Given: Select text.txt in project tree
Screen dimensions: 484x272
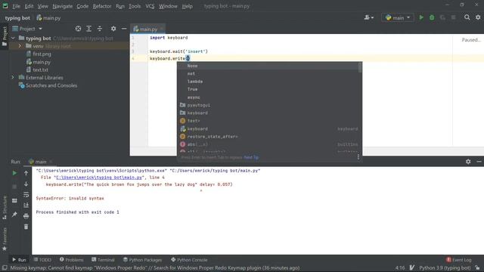Looking at the screenshot, I should pyautogui.click(x=40, y=70).
